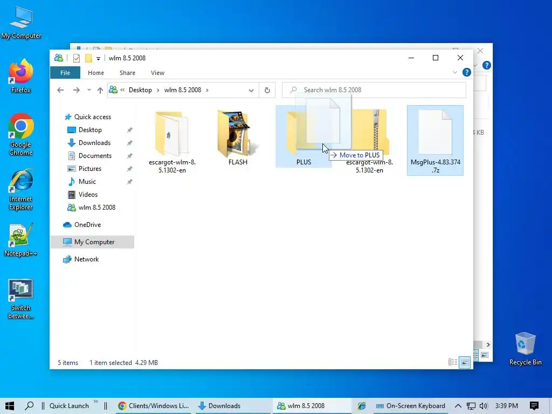552x414 pixels.
Task: Click the arrow after wlm 8.5 2008 breadcrumb
Action: (208, 90)
